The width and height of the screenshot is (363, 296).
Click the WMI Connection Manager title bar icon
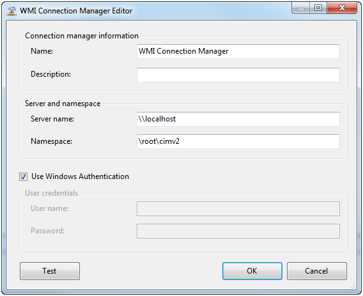point(12,11)
